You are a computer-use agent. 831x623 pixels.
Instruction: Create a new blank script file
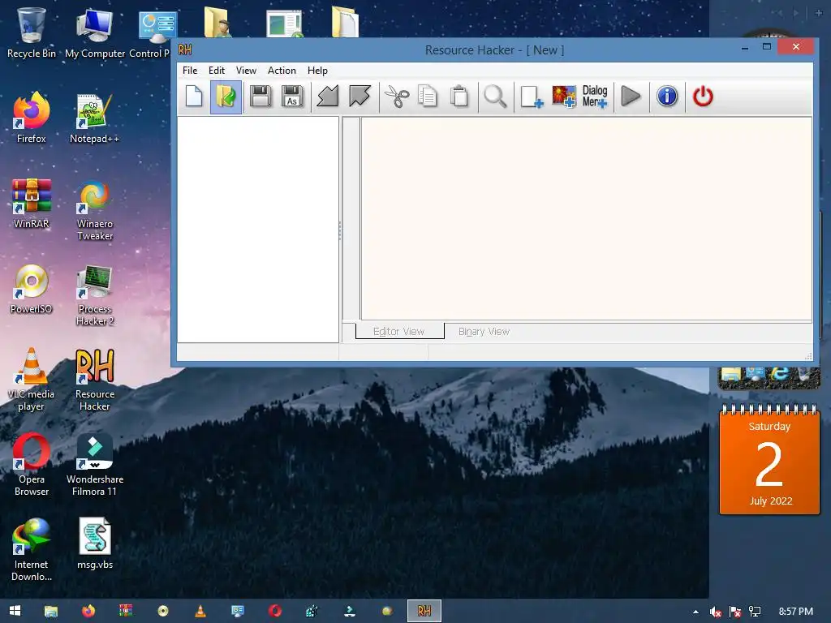pyautogui.click(x=194, y=97)
